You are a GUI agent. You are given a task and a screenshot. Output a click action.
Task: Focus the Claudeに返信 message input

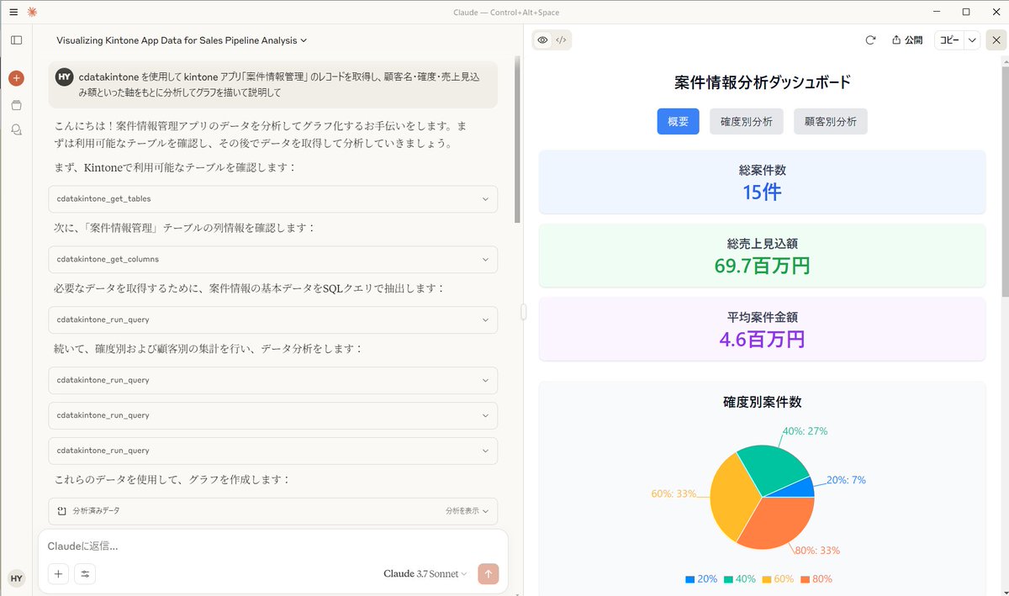click(272, 546)
